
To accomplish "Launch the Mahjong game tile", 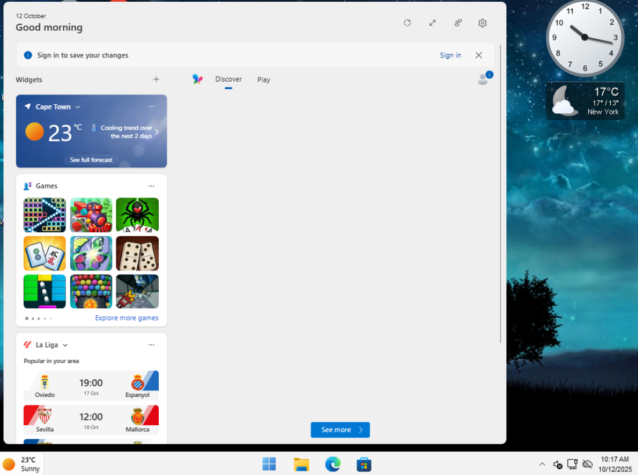I will click(45, 253).
